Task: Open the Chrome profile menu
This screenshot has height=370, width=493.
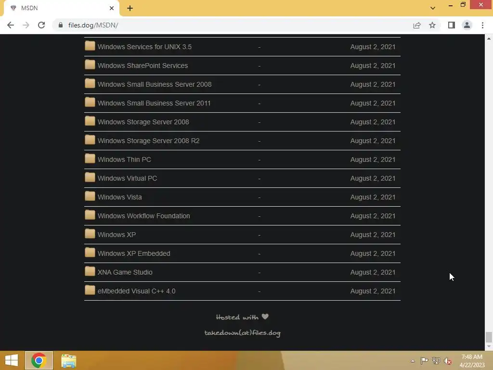Action: point(467,25)
